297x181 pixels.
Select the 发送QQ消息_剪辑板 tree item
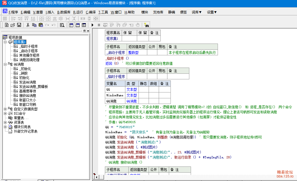(x=34, y=87)
